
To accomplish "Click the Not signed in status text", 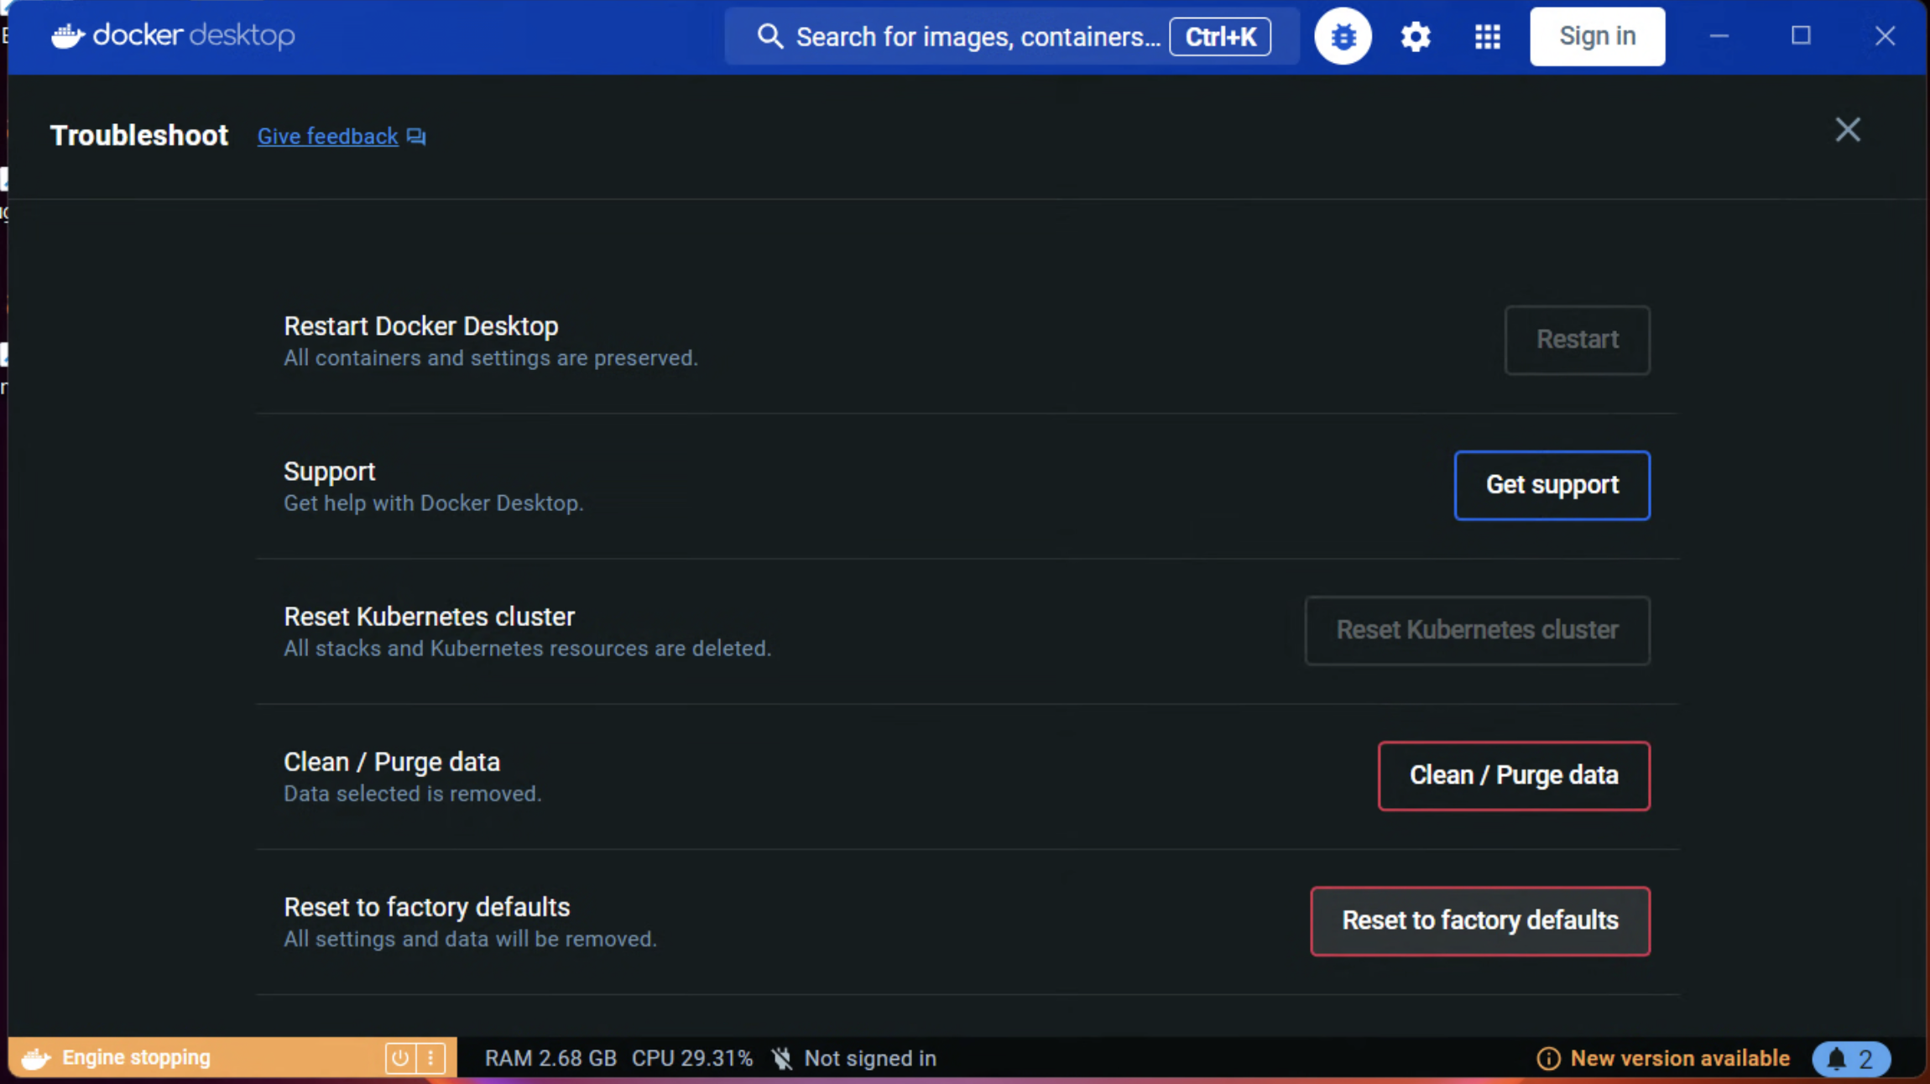I will tap(870, 1058).
